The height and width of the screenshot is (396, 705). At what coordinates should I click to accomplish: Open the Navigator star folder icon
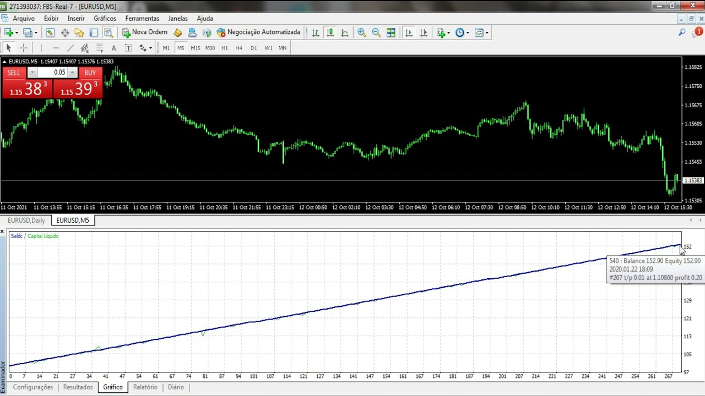[x=79, y=32]
